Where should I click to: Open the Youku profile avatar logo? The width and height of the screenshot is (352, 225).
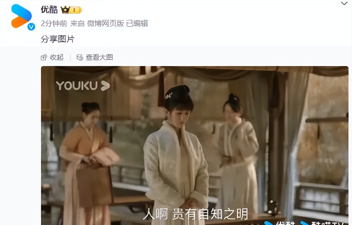point(21,16)
